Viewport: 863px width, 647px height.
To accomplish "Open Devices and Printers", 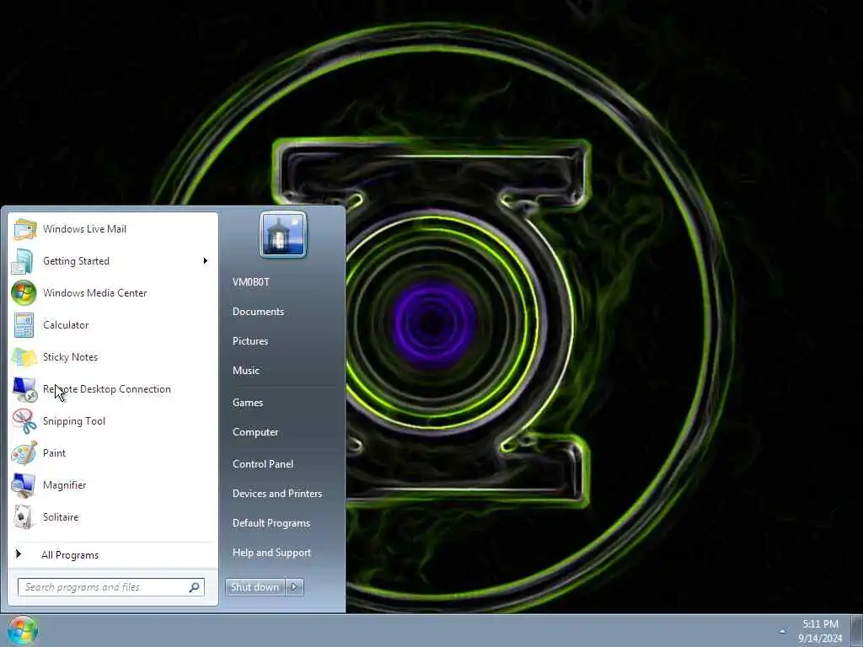I will [277, 494].
